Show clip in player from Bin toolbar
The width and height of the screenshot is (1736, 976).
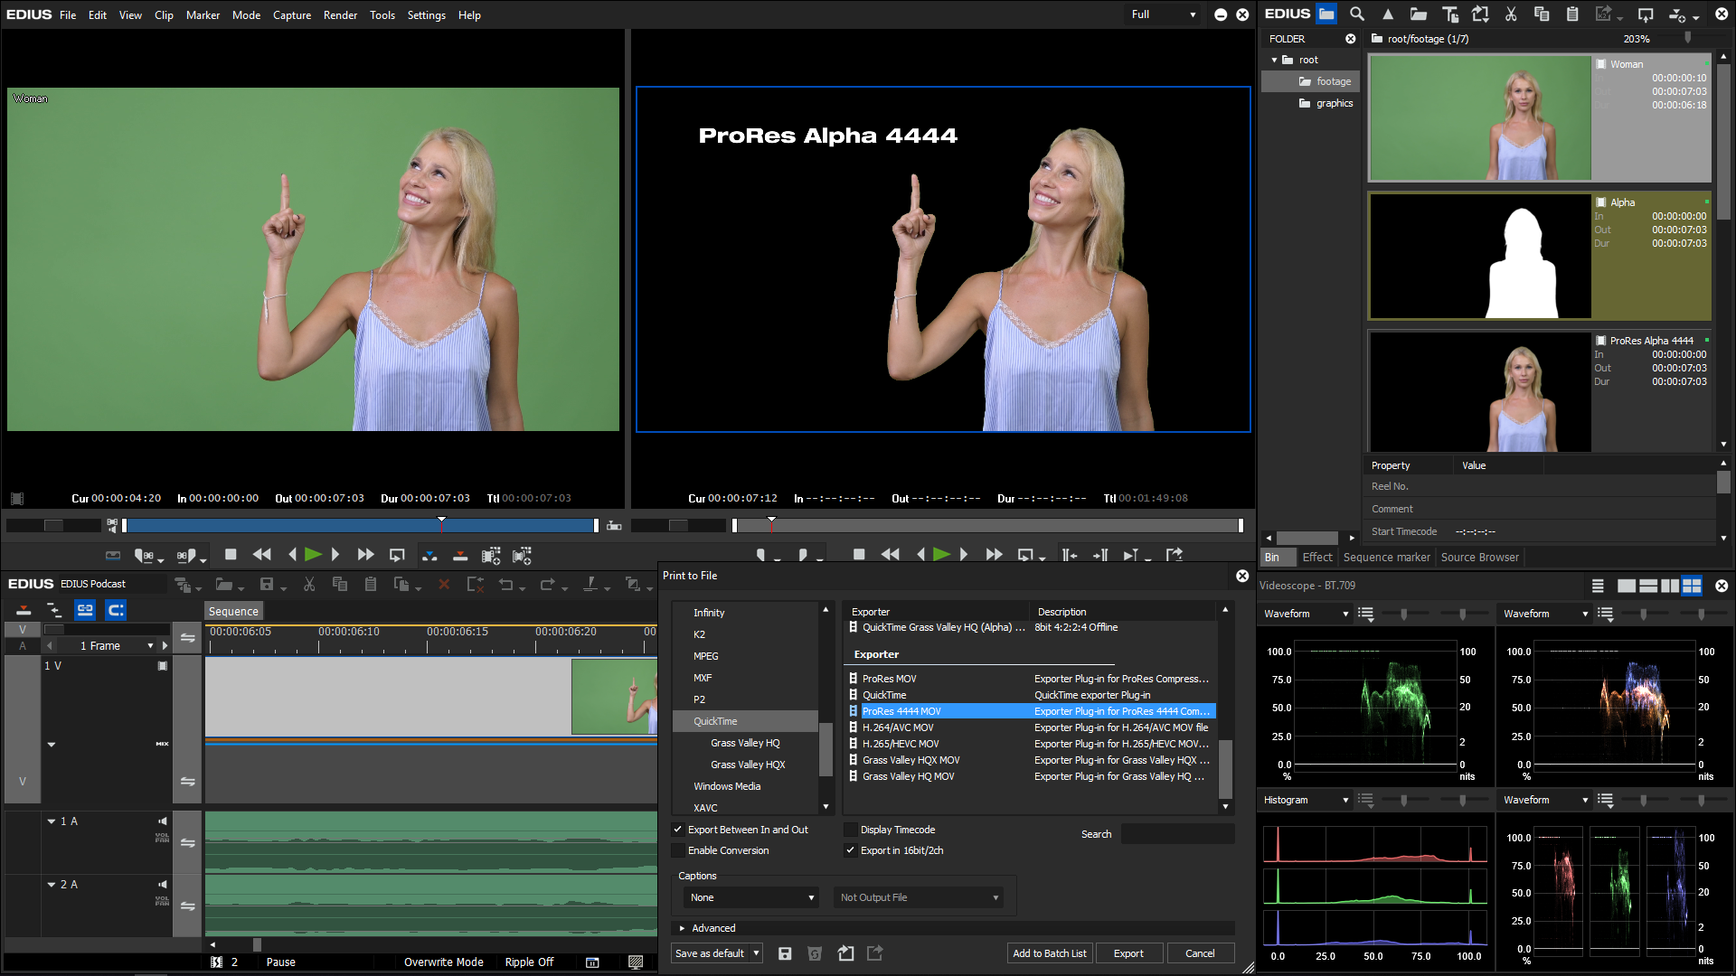pyautogui.click(x=1646, y=14)
